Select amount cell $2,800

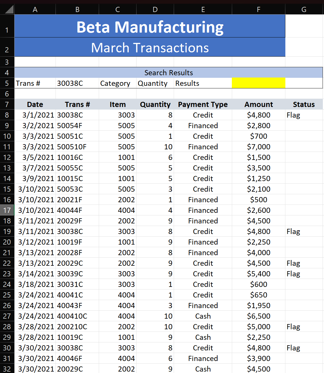click(258, 126)
